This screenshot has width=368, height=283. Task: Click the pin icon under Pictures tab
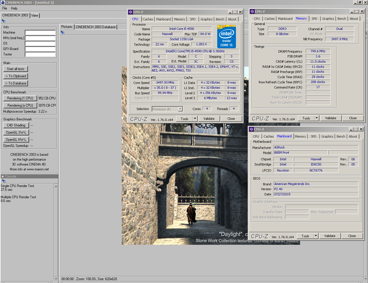[x=62, y=32]
